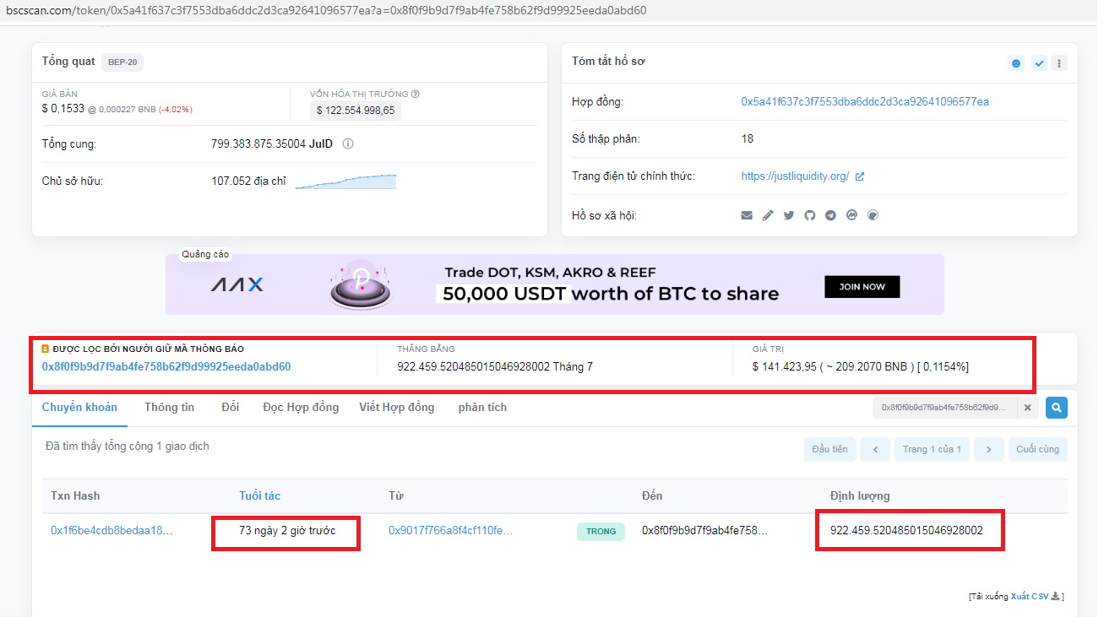
Task: Click the email icon in social profiles
Action: (x=747, y=215)
